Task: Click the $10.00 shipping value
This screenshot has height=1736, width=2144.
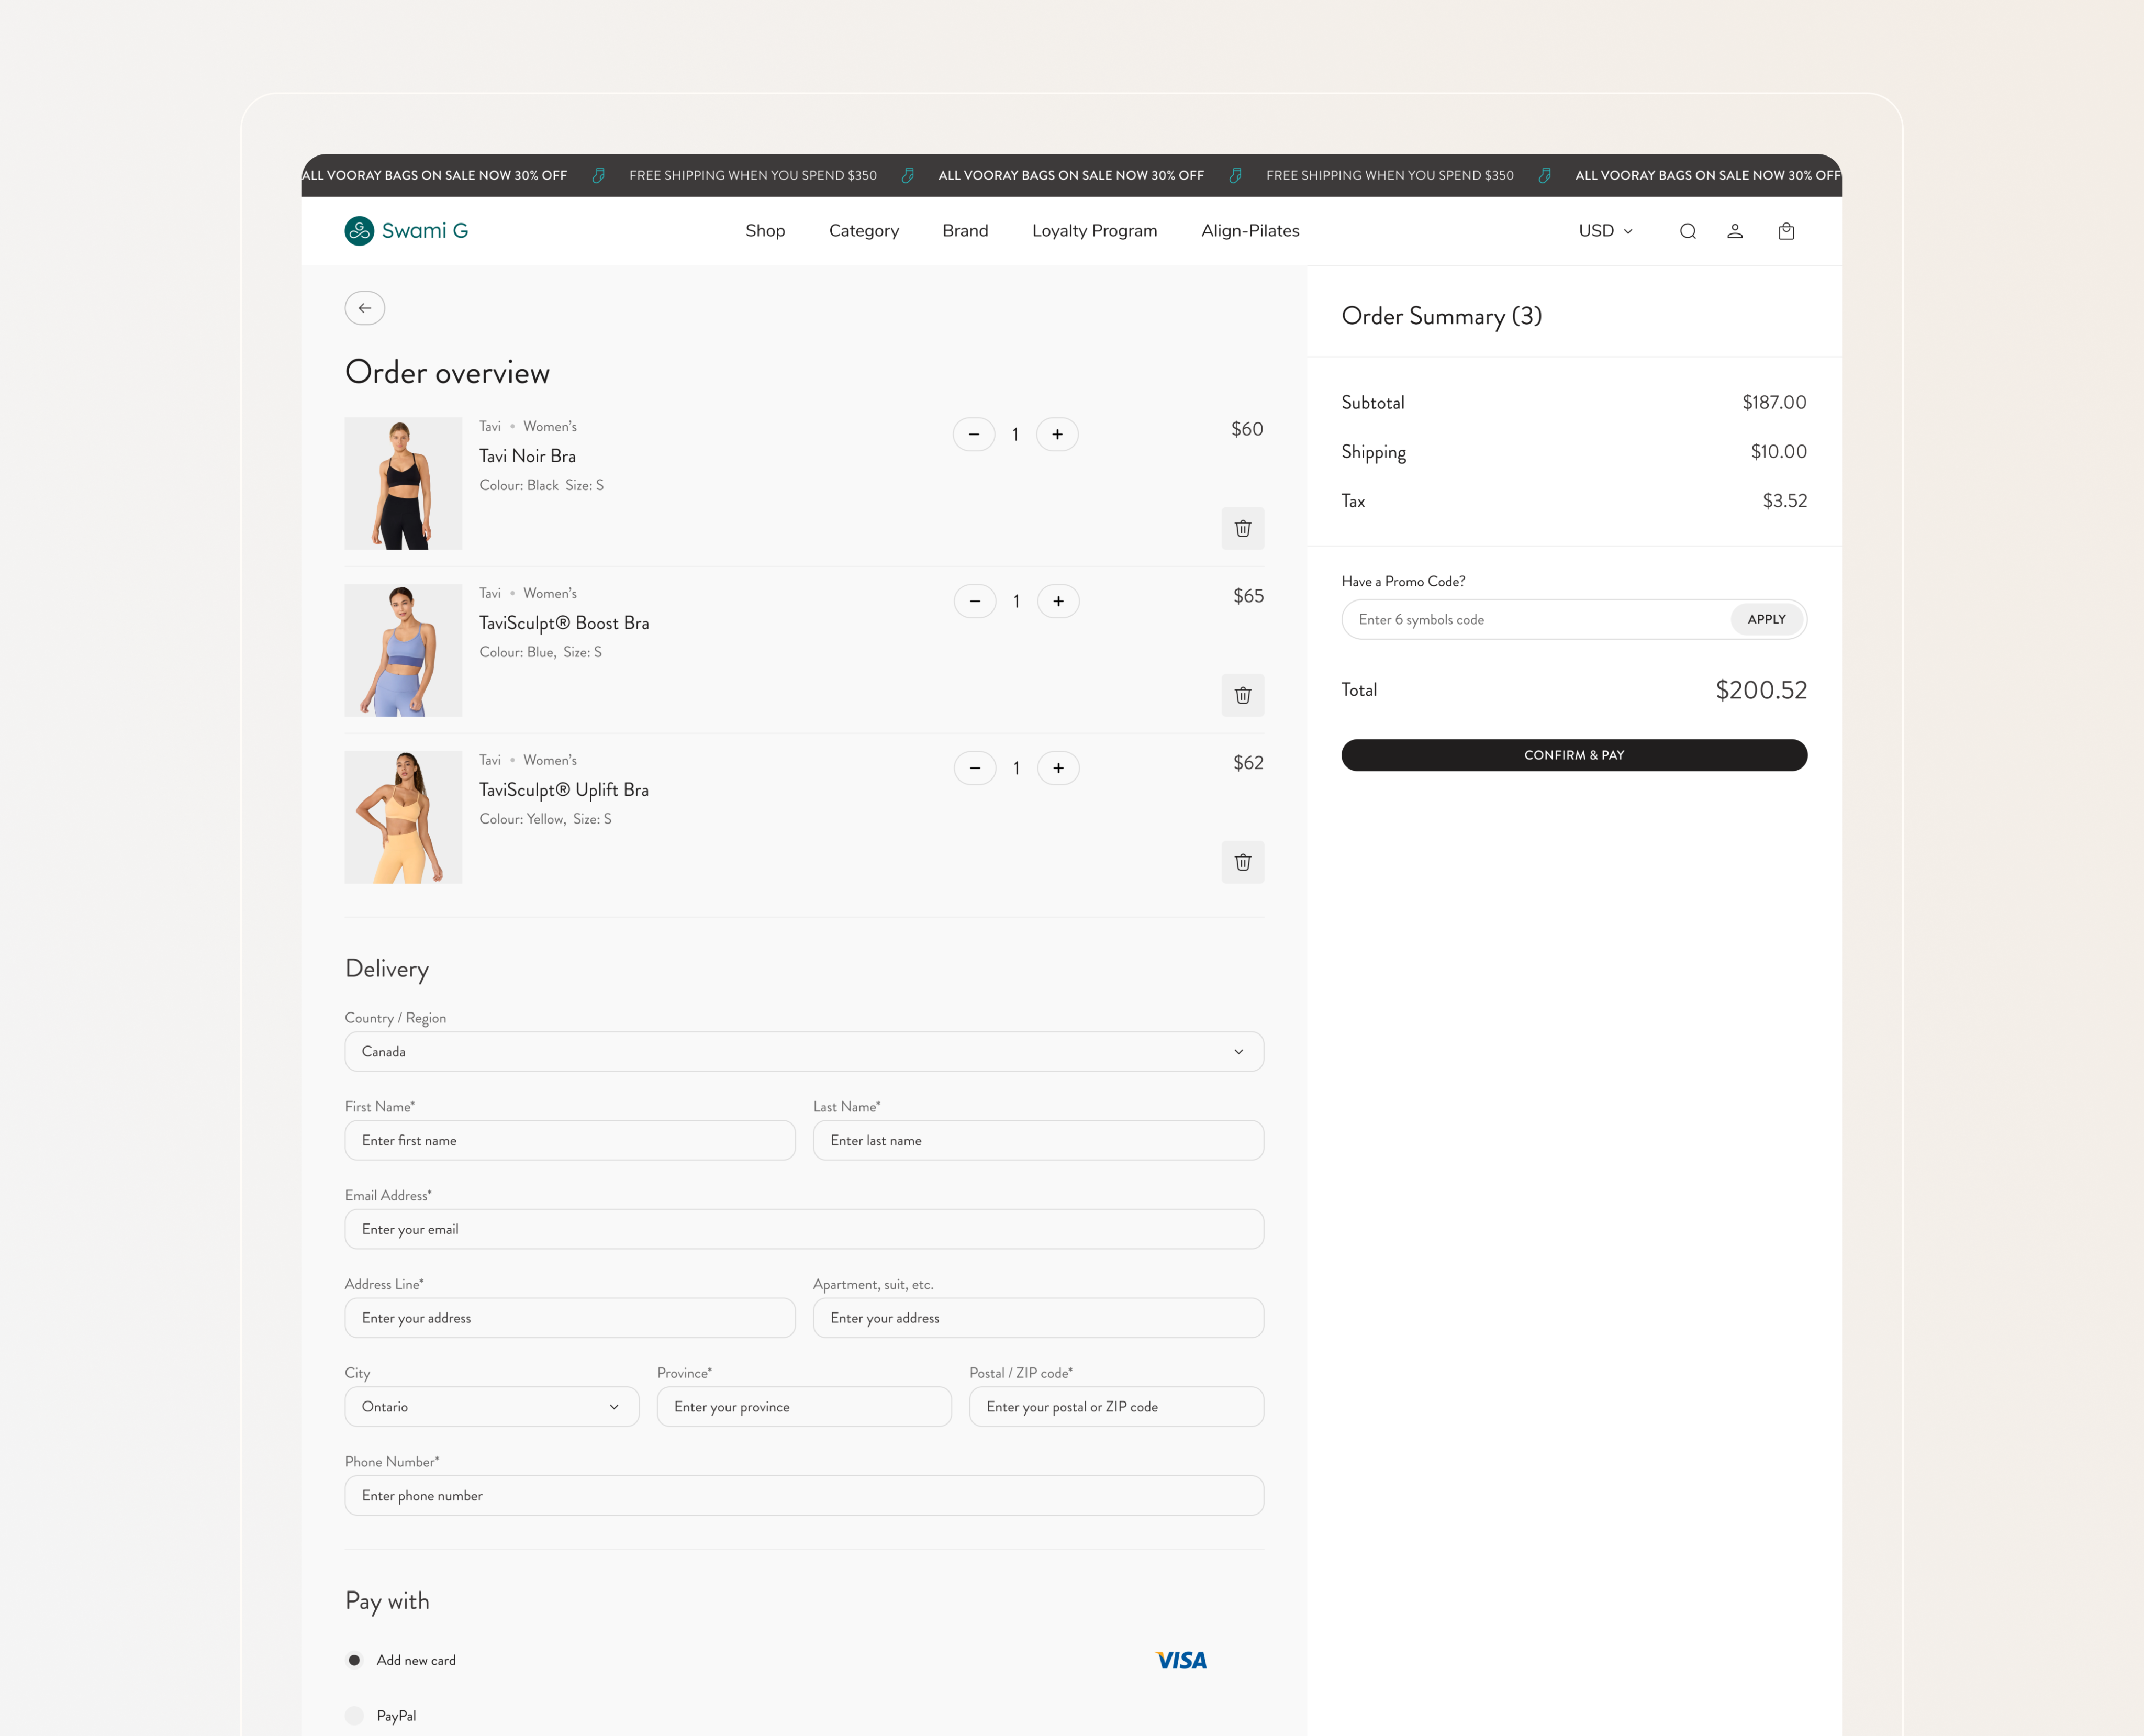Action: tap(1778, 451)
